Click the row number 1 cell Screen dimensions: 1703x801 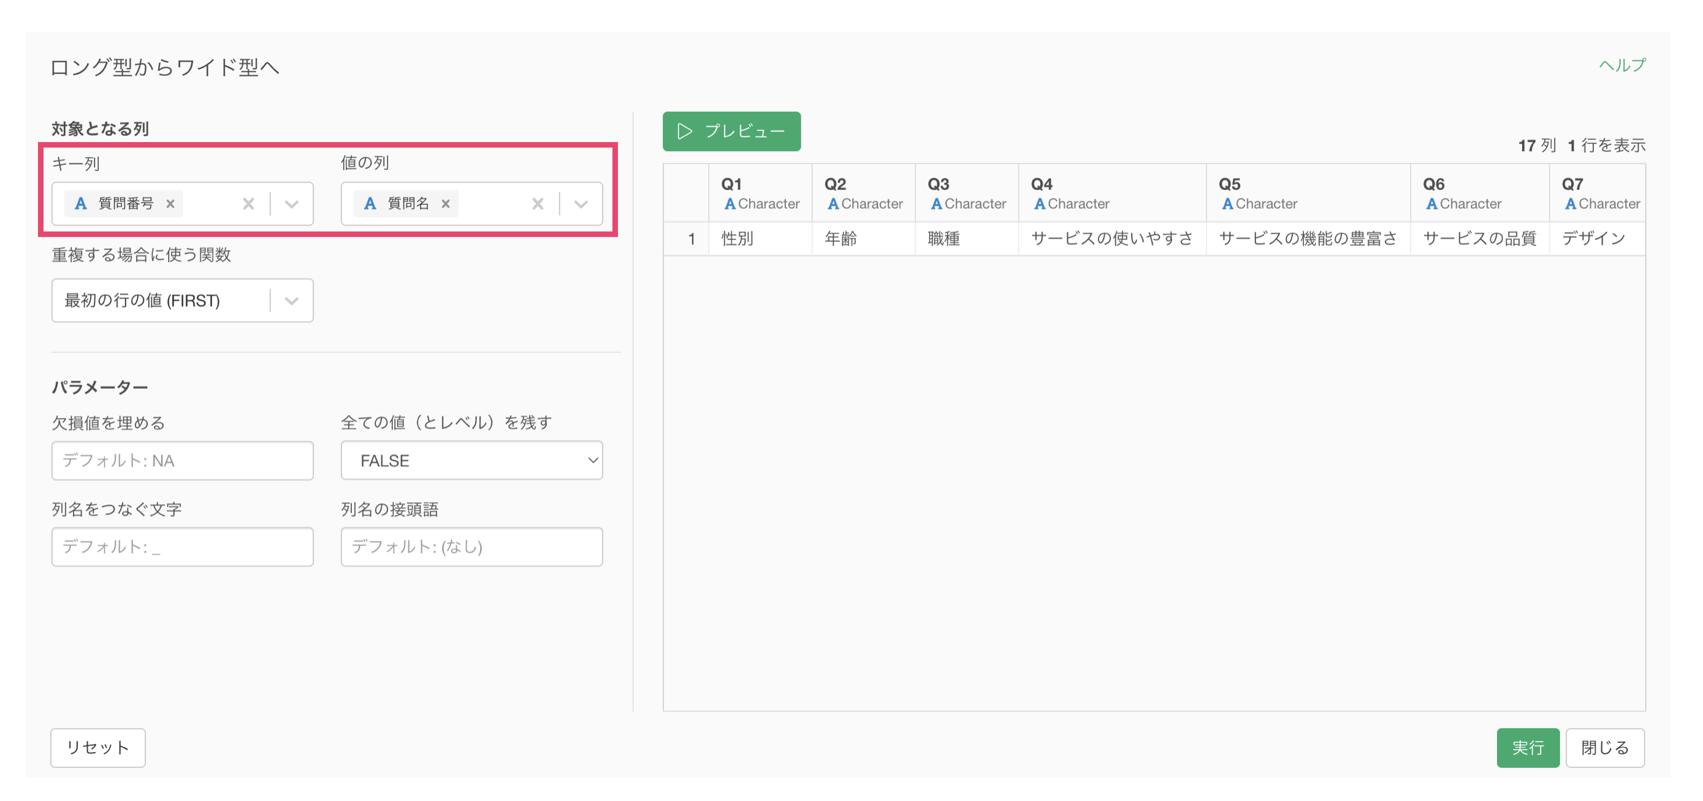[x=686, y=238]
